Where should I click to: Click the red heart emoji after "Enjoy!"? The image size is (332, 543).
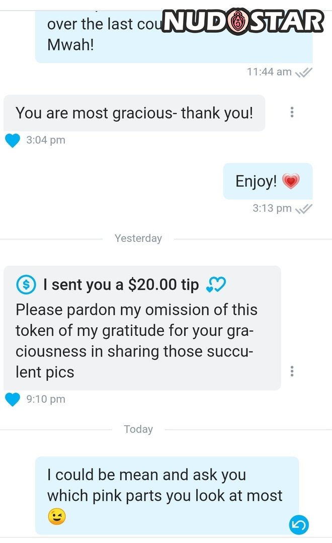[291, 182]
